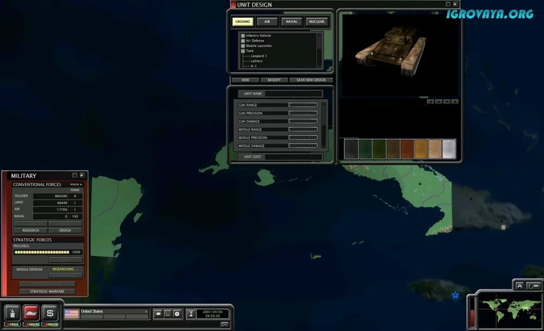Open the chat speech bubble icon

point(158,314)
